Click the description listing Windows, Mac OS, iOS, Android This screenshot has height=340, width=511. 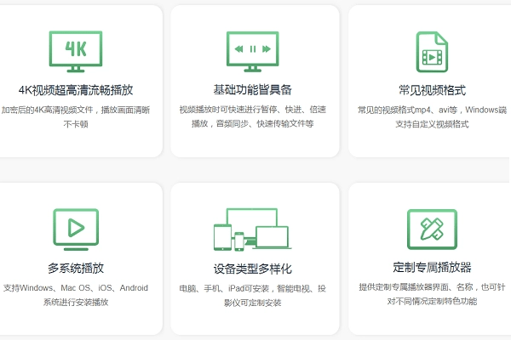[76, 295]
